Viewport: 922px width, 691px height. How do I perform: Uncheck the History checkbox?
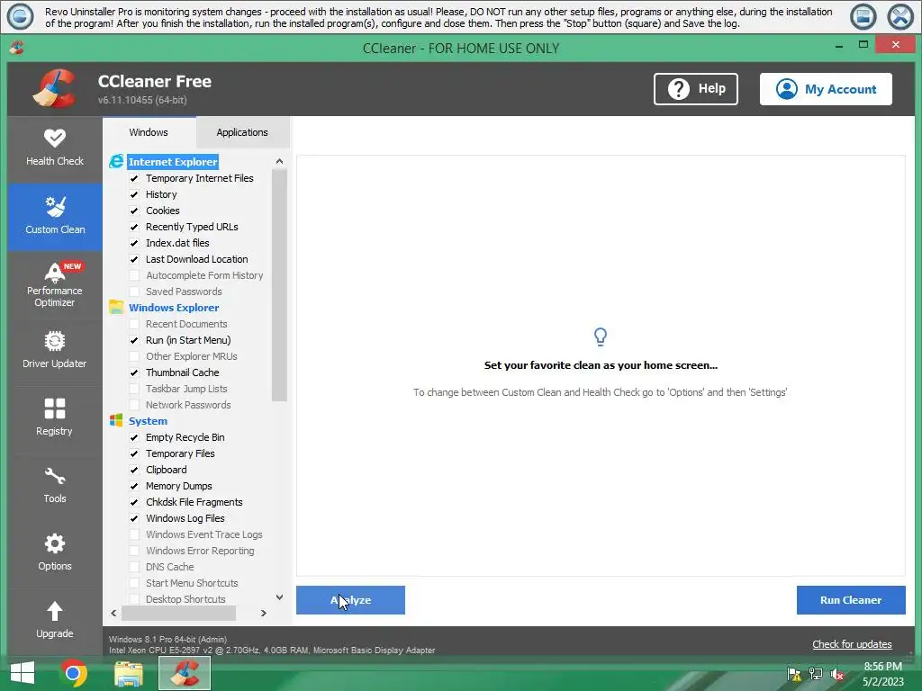134,194
